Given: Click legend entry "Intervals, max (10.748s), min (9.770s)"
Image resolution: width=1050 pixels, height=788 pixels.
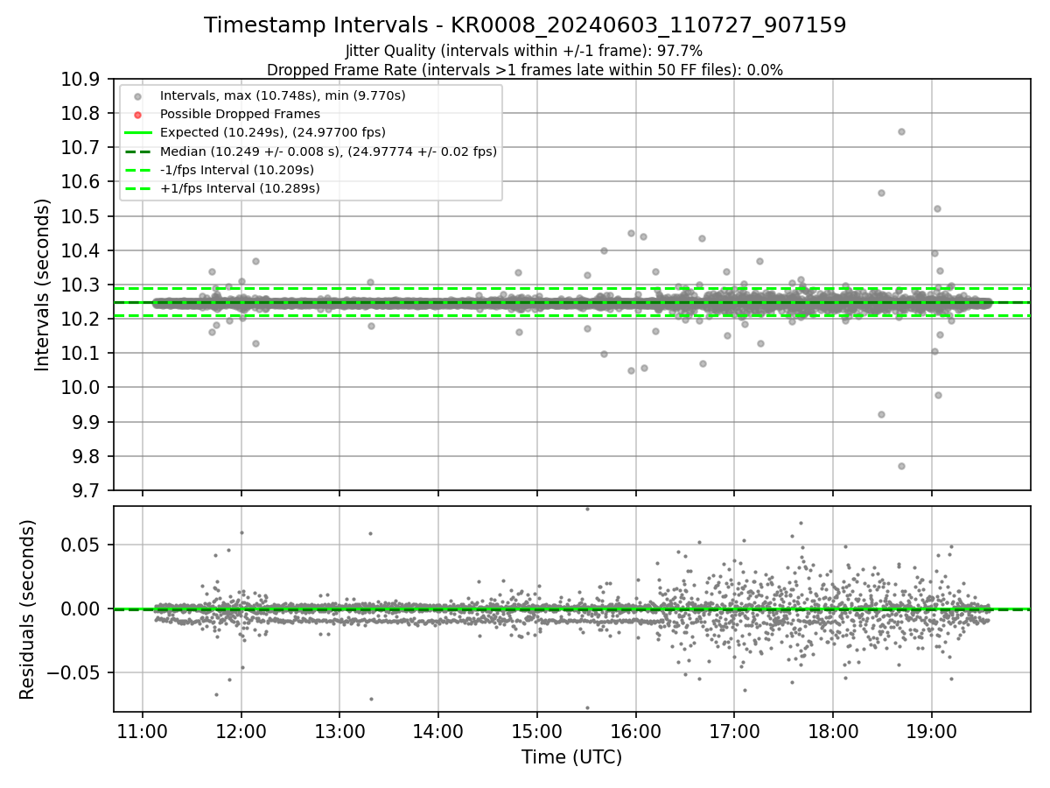Looking at the screenshot, I should pyautogui.click(x=283, y=95).
